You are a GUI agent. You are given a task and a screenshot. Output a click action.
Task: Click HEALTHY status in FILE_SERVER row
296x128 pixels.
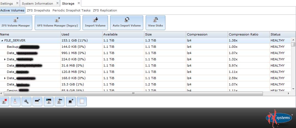277,41
